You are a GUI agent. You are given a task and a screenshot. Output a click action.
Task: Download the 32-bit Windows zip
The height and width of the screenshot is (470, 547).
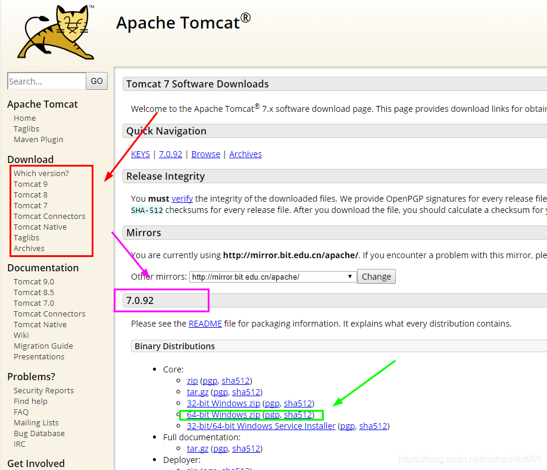pos(224,403)
